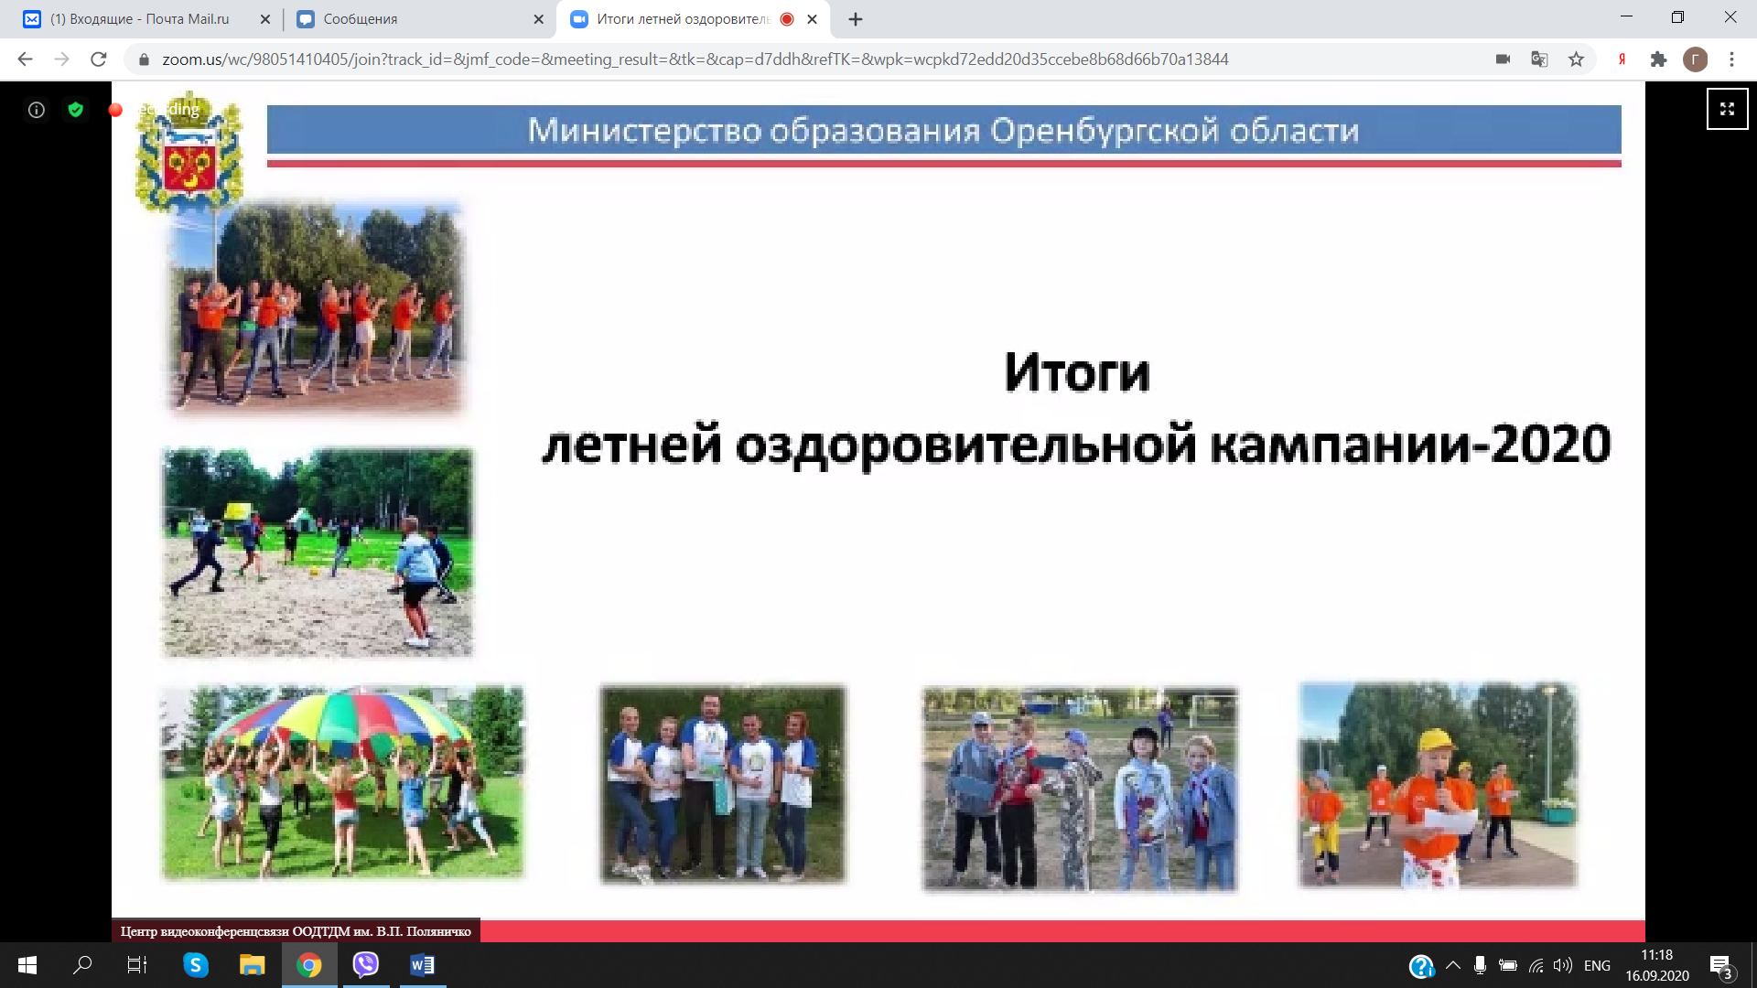This screenshot has width=1757, height=988.
Task: Check the green encryption shield icon
Action: 76,110
